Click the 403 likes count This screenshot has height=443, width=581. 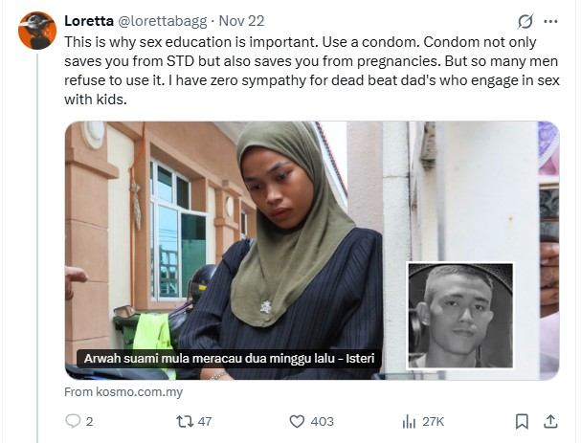(x=323, y=421)
